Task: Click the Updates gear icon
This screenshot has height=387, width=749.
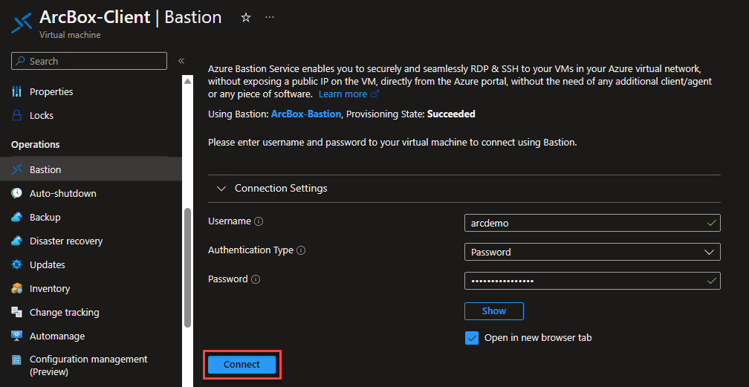Action: (x=16, y=264)
